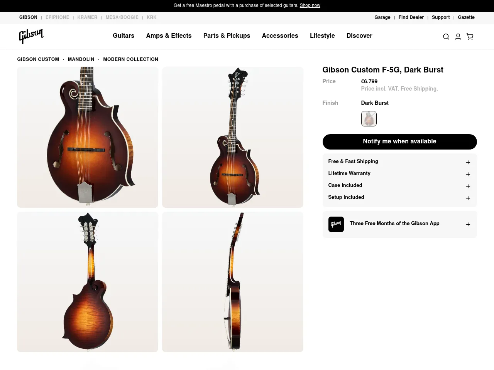Viewport: 494px width, 370px height.
Task: Click the Gibson logo
Action: [31, 36]
